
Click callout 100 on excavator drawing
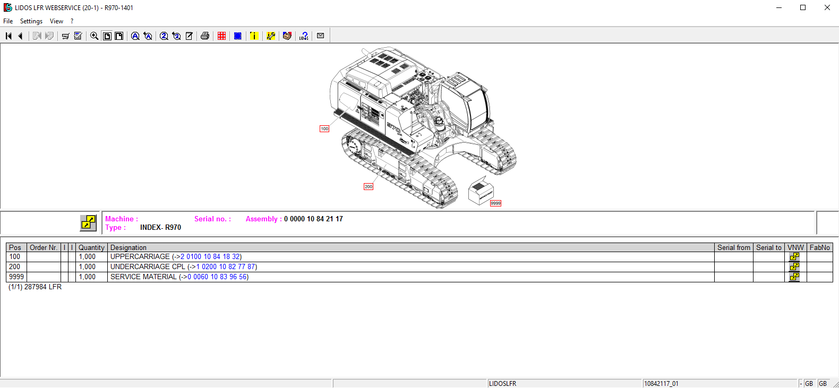(324, 129)
